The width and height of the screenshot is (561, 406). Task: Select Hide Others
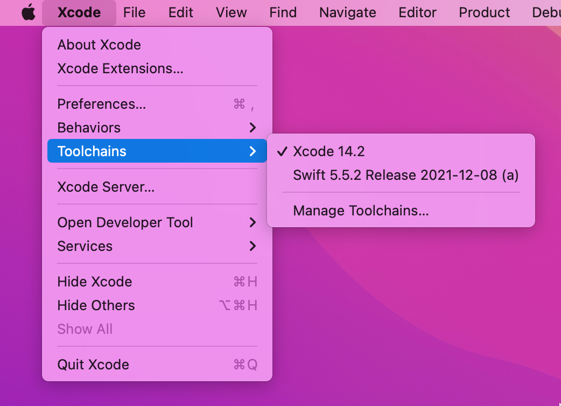pos(157,305)
